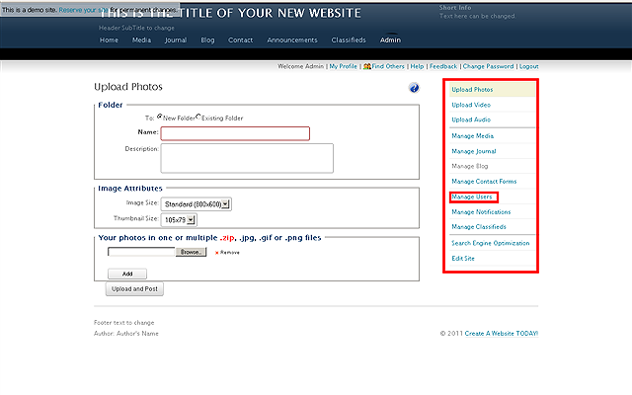
Task: Expand the Thumbnail Size dropdown
Action: pos(183,219)
